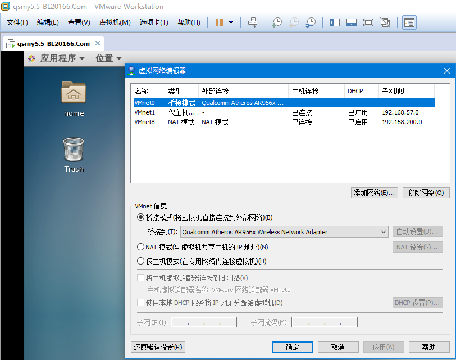
Task: Pause the virtual machine with the orange pause icon
Action: [x=219, y=22]
